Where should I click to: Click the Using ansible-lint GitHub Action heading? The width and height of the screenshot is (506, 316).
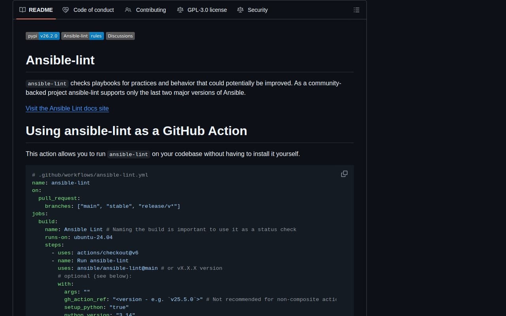coord(136,131)
